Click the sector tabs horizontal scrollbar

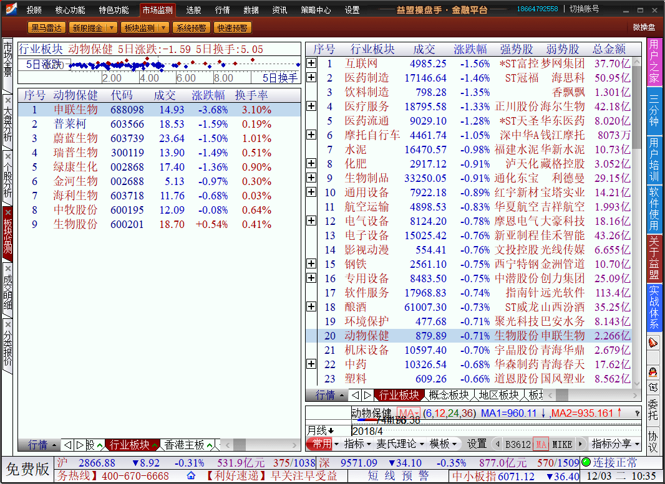592,396
